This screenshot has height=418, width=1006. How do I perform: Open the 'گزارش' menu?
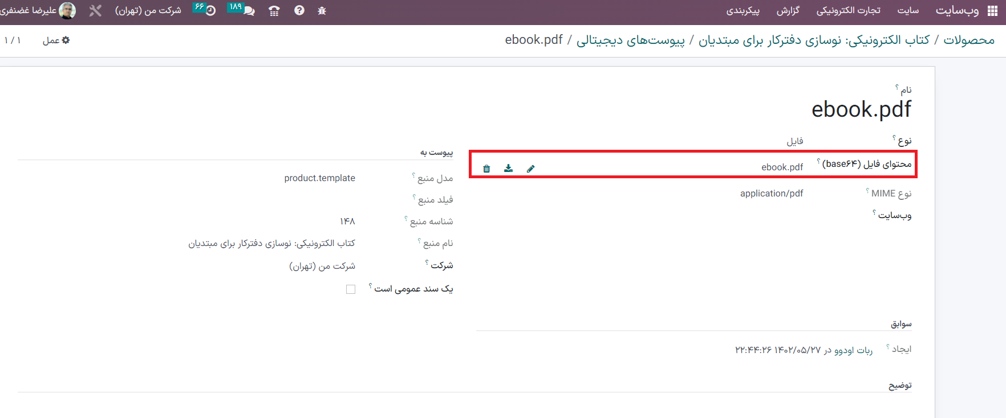[x=788, y=11]
